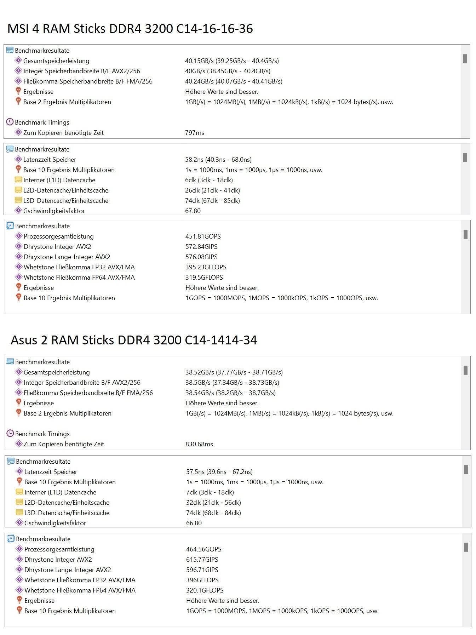Click the label 'Dhrystone Lange-Integer AVX2' beside 576.08GIPS
The width and height of the screenshot is (476, 635).
67,257
